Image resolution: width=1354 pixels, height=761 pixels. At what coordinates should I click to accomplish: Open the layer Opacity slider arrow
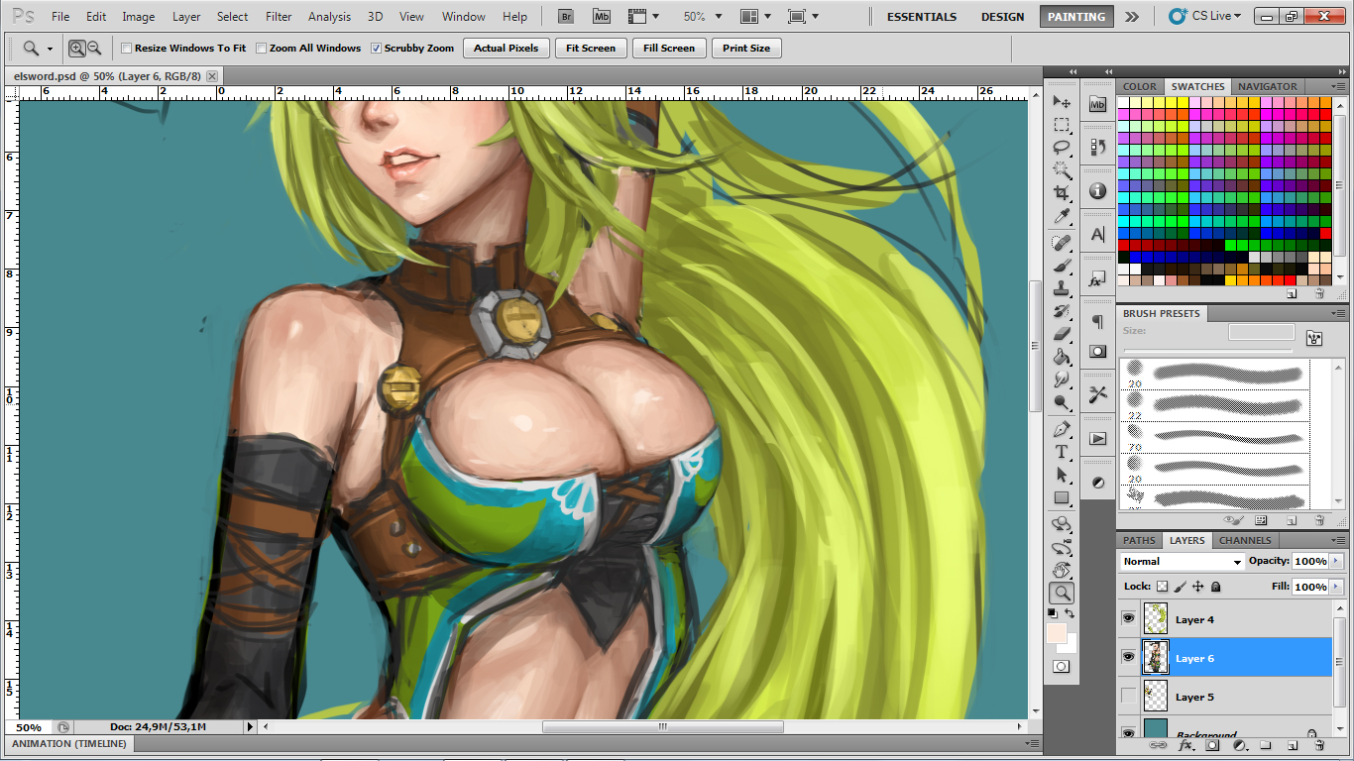(x=1336, y=561)
